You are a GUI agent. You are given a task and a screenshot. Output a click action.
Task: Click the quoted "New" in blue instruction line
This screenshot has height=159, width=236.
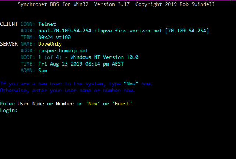pos(131,84)
